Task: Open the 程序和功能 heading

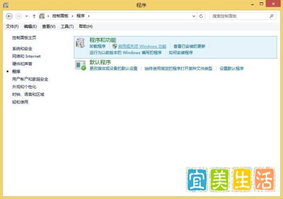Action: [103, 40]
